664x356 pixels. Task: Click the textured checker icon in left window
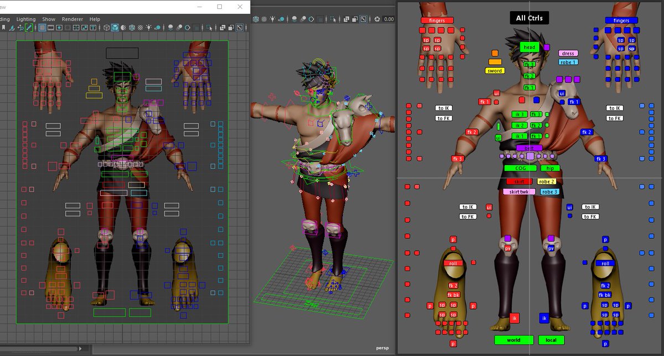tap(141, 28)
